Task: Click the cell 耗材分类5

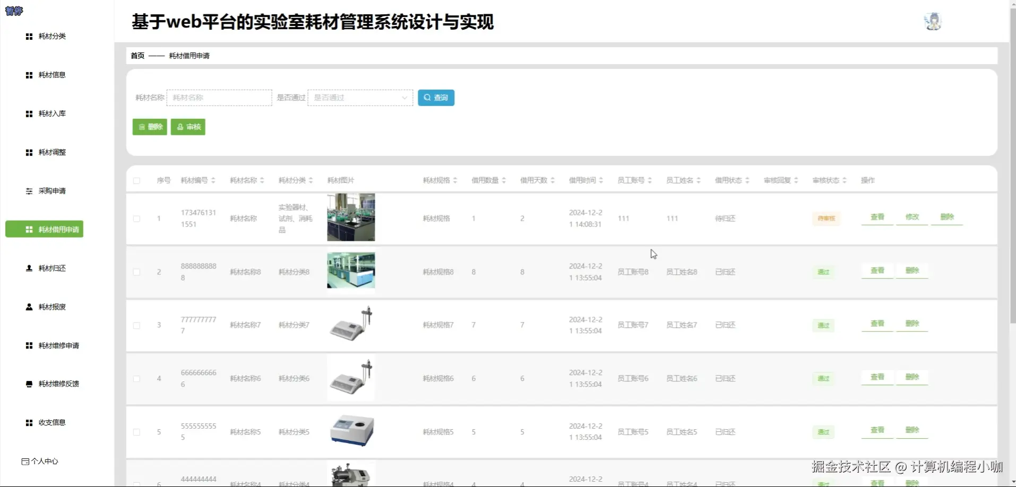Action: (294, 432)
